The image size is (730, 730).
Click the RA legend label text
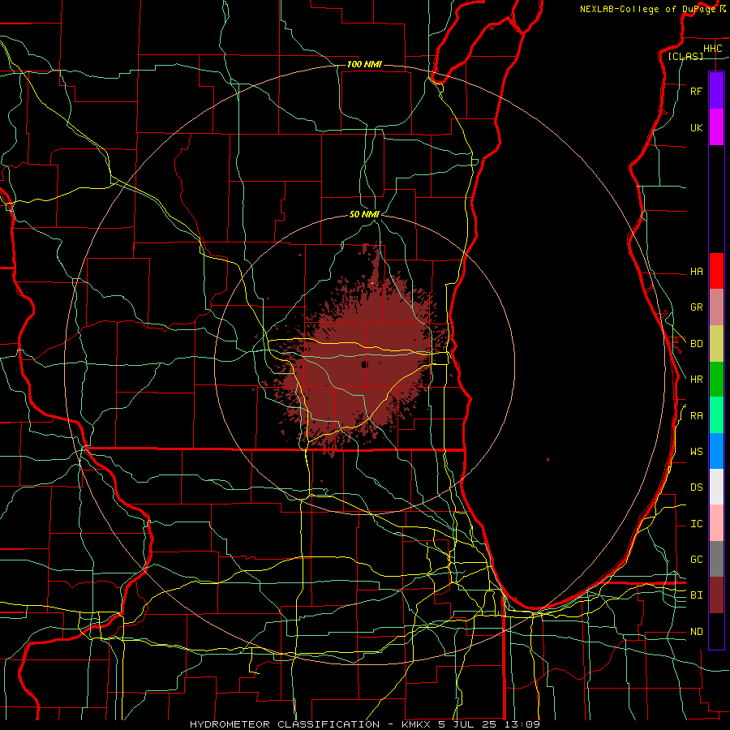click(x=696, y=416)
